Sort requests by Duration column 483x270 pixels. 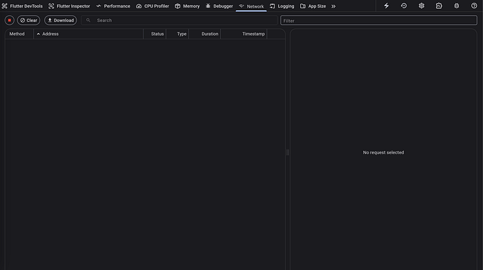click(x=205, y=34)
